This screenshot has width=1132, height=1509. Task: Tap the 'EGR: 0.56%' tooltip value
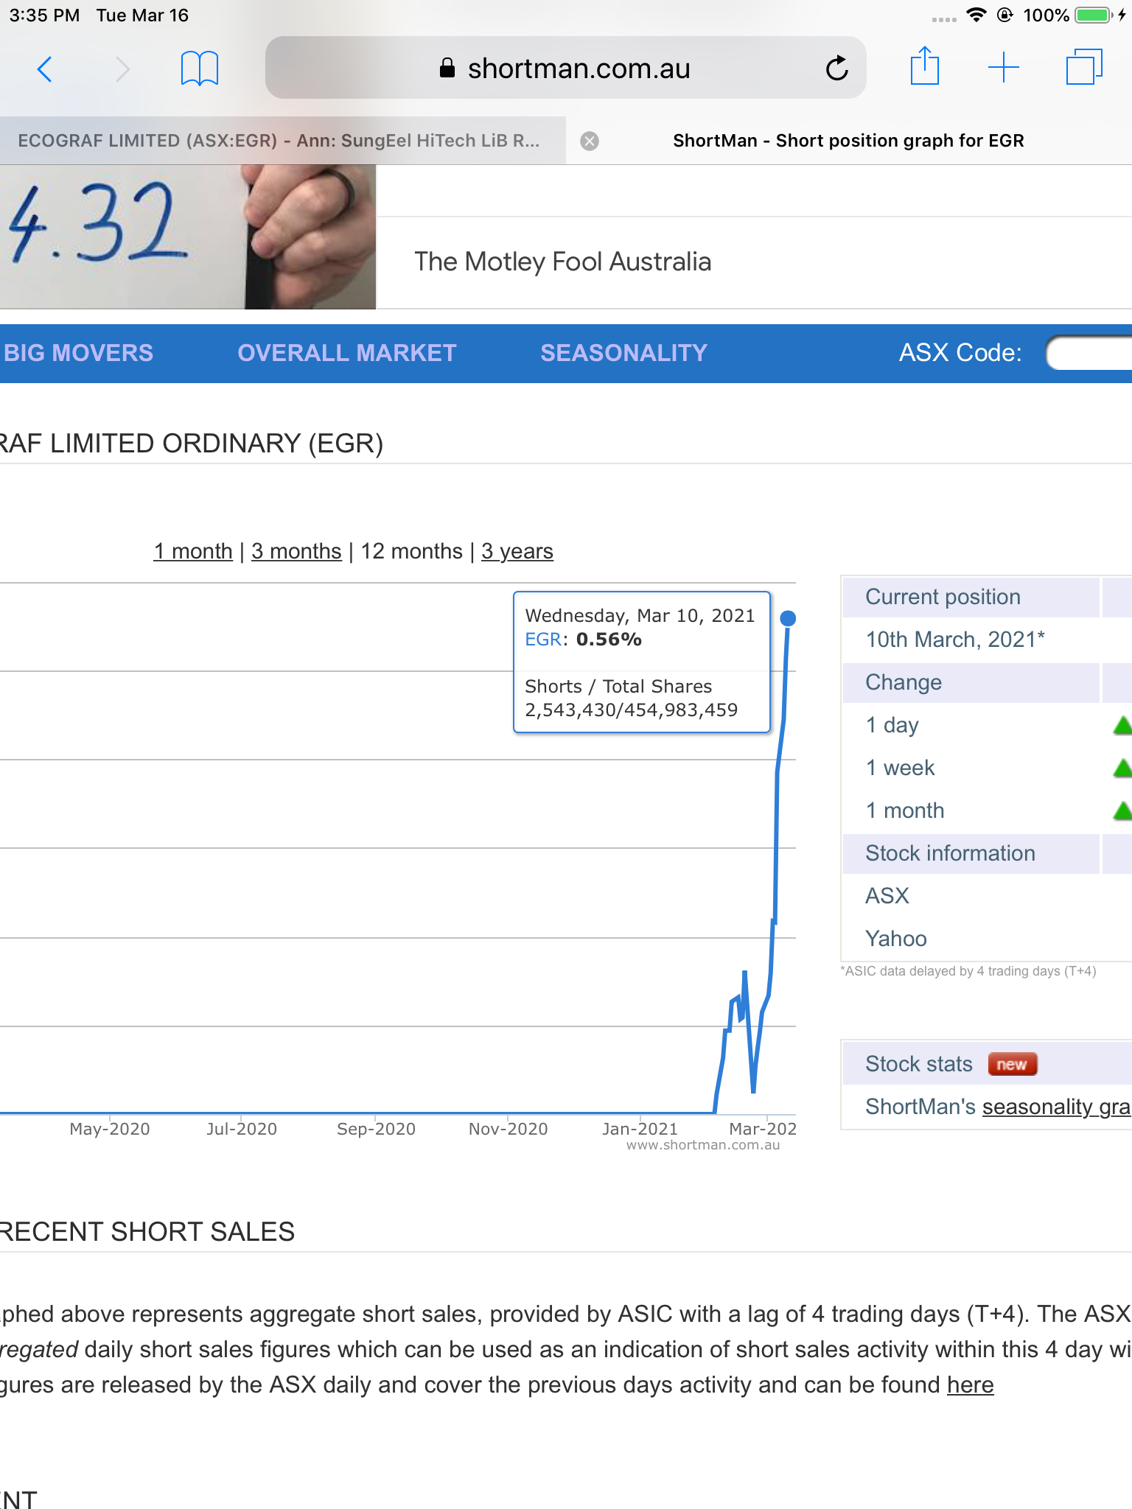click(x=583, y=639)
